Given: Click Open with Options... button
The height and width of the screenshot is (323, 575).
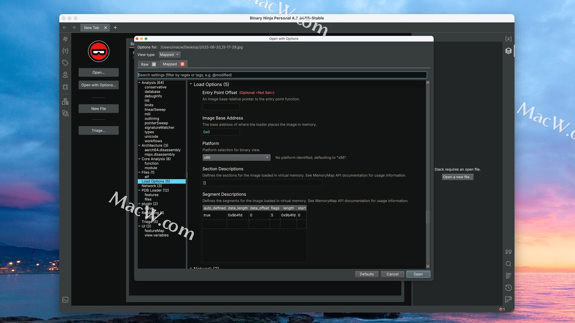Looking at the screenshot, I should point(99,85).
